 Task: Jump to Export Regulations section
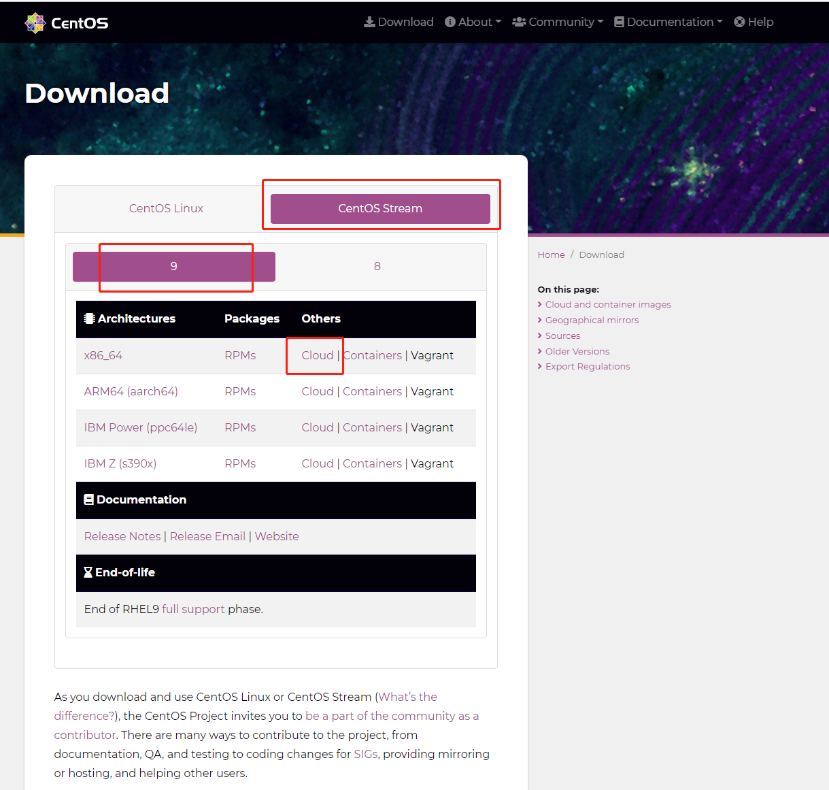click(588, 366)
